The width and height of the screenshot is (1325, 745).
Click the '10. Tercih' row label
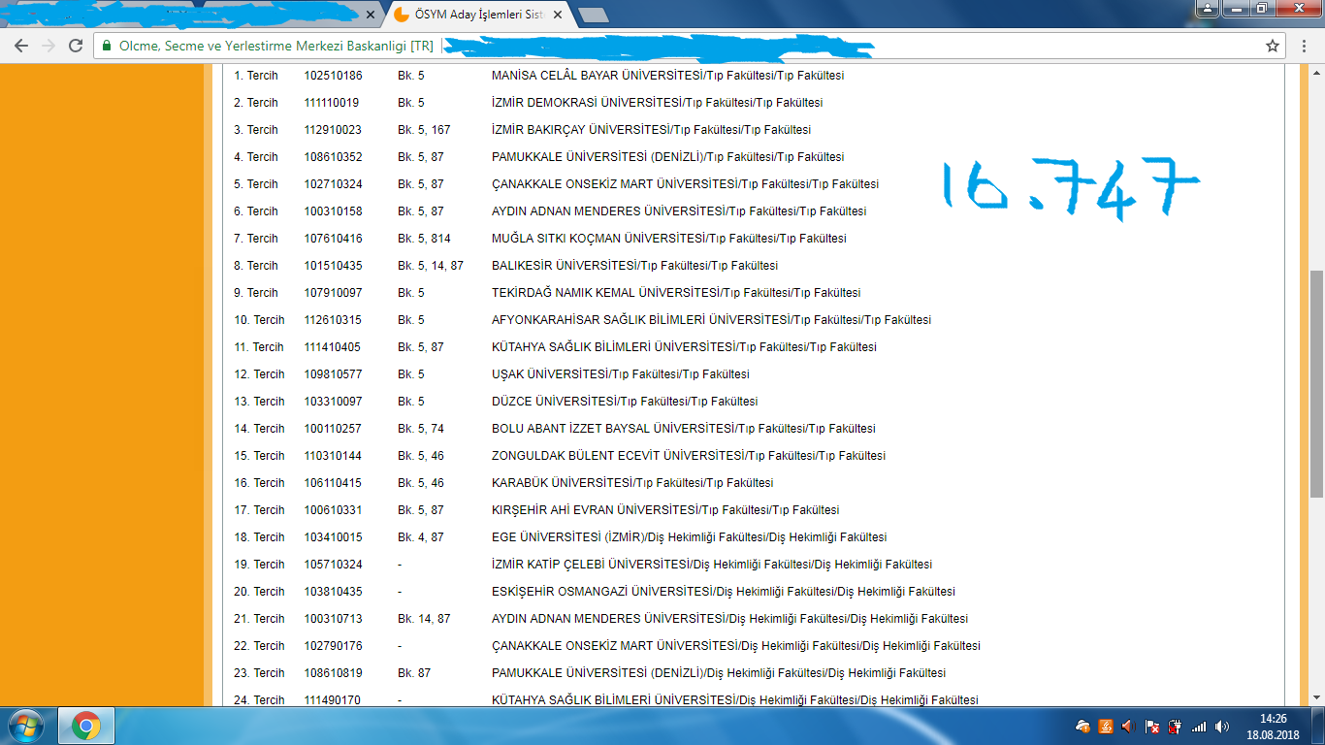[259, 320]
